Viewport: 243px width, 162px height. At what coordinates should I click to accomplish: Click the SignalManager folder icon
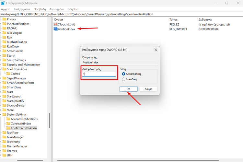point(4,78)
